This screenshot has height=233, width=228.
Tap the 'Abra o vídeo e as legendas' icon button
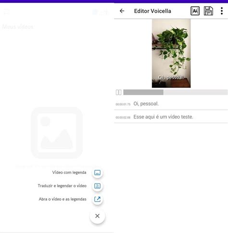tap(97, 199)
